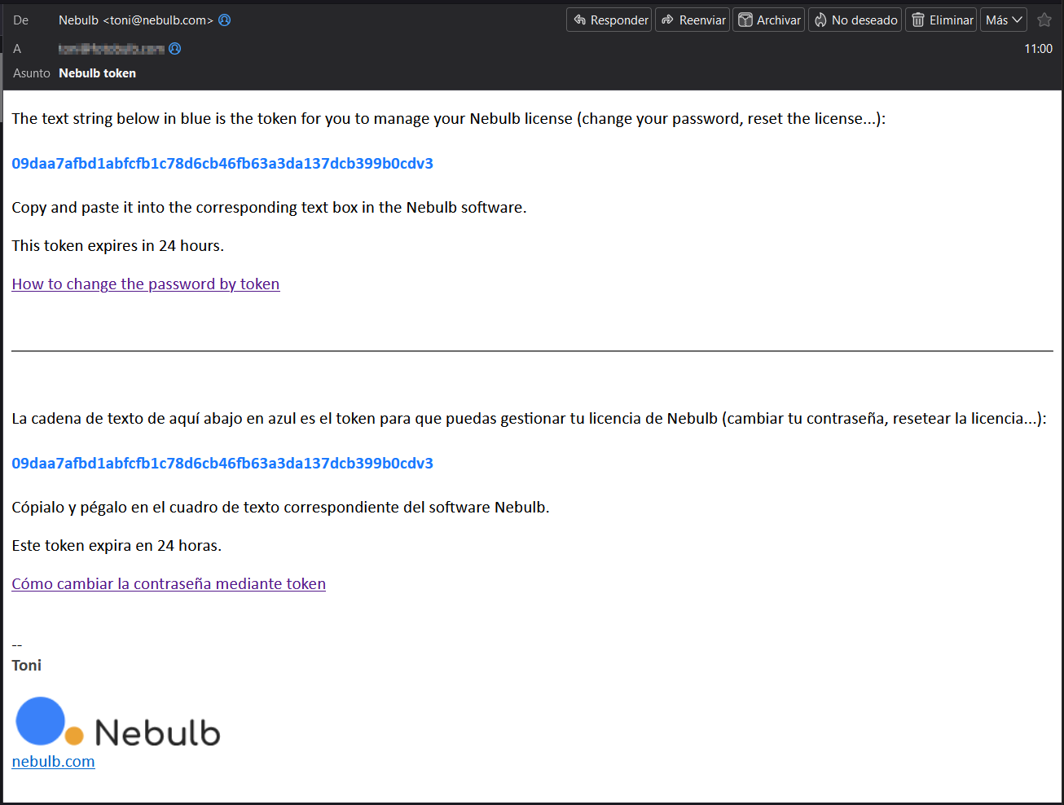Delete the email with Eliminar

[x=942, y=20]
